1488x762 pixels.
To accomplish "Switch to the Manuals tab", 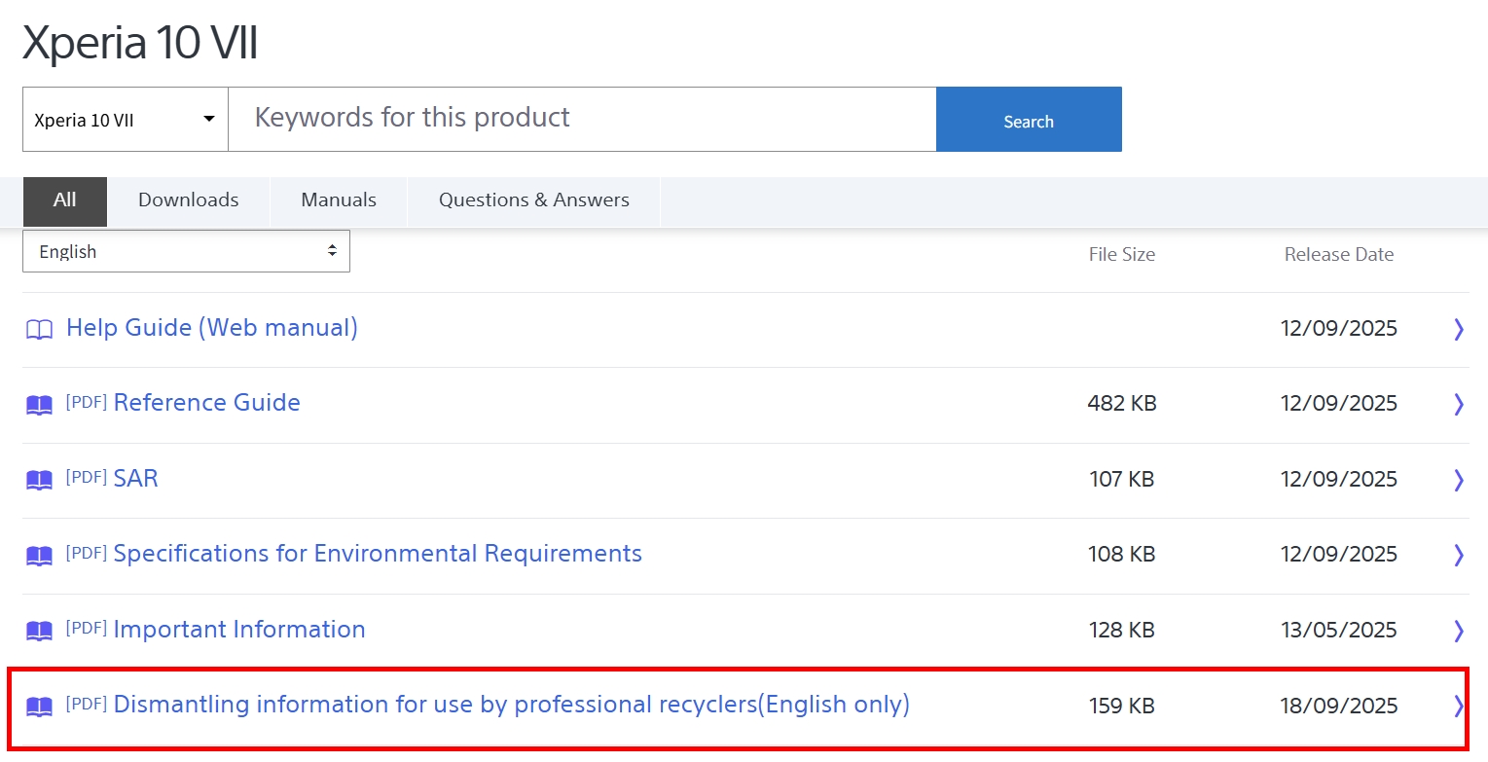I will pyautogui.click(x=339, y=200).
